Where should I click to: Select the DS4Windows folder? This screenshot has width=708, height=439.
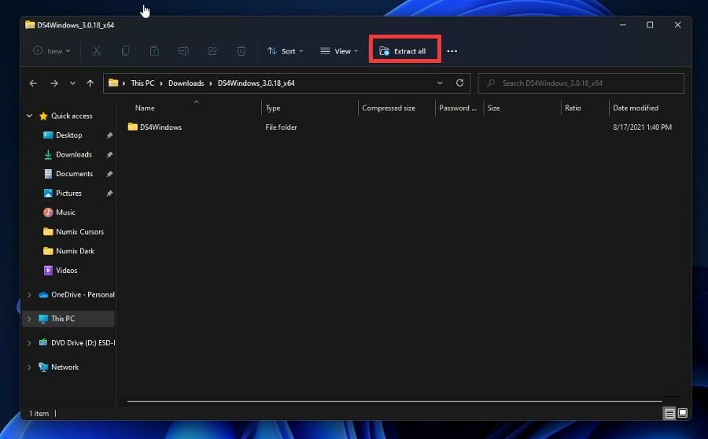click(160, 127)
